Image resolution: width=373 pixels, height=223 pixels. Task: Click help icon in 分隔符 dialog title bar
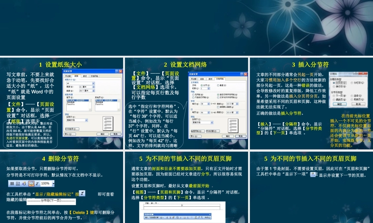[356, 73]
